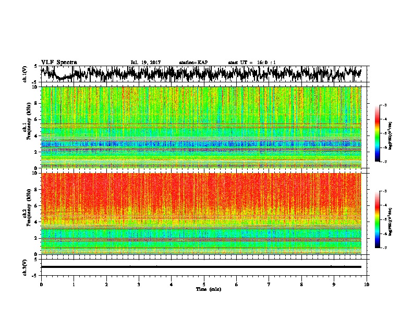413x319 pixels.
Task: Click the ch.2 frequency axis "4" tick label
Action: [37, 222]
